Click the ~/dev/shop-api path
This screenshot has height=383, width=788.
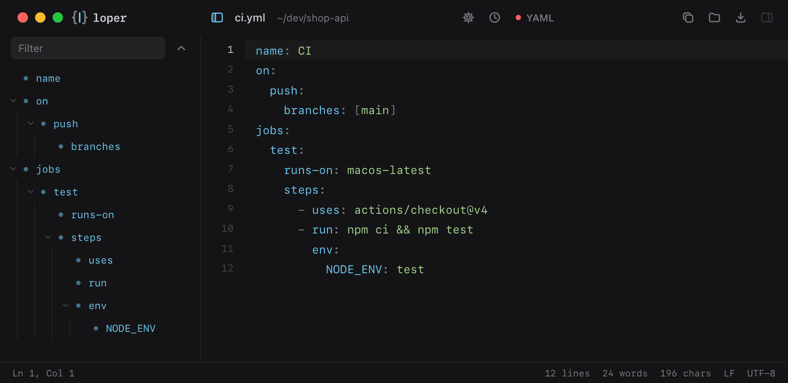point(313,18)
